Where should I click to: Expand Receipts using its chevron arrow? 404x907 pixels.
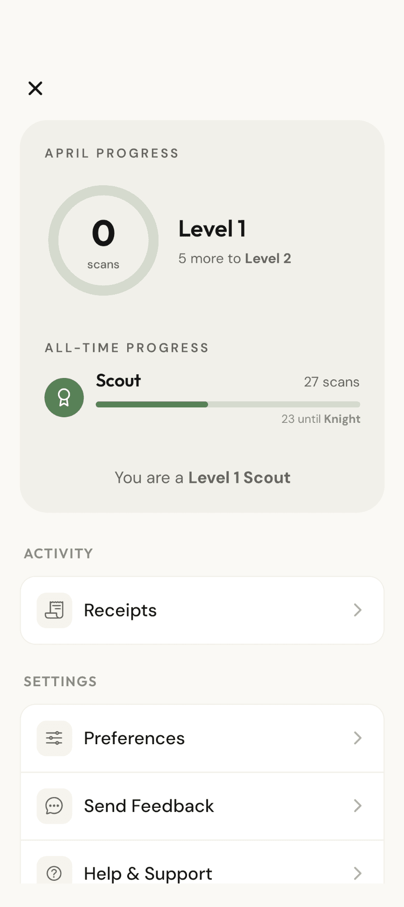[x=358, y=610]
